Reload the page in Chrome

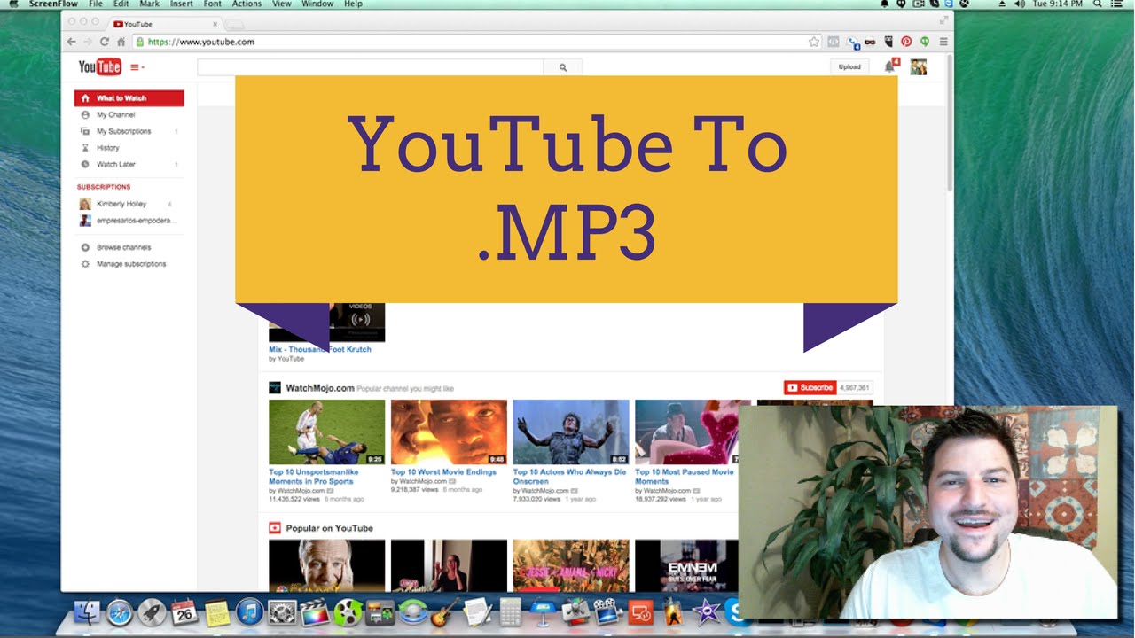104,42
